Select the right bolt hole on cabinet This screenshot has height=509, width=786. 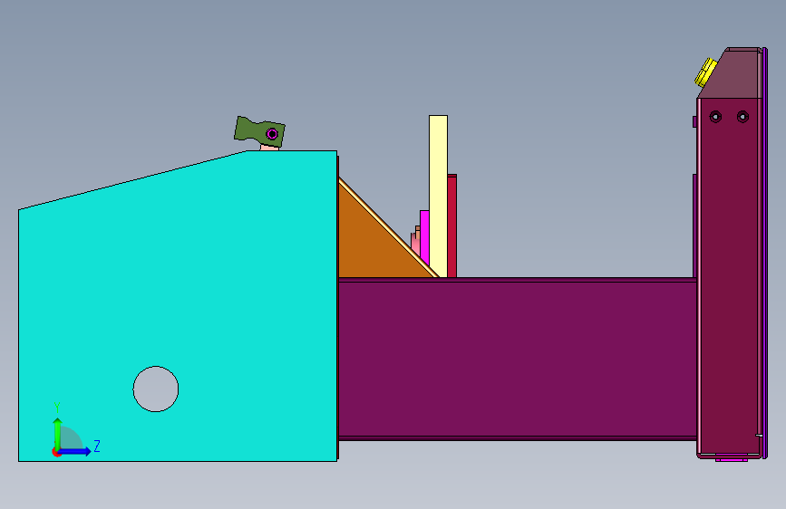[x=742, y=117]
